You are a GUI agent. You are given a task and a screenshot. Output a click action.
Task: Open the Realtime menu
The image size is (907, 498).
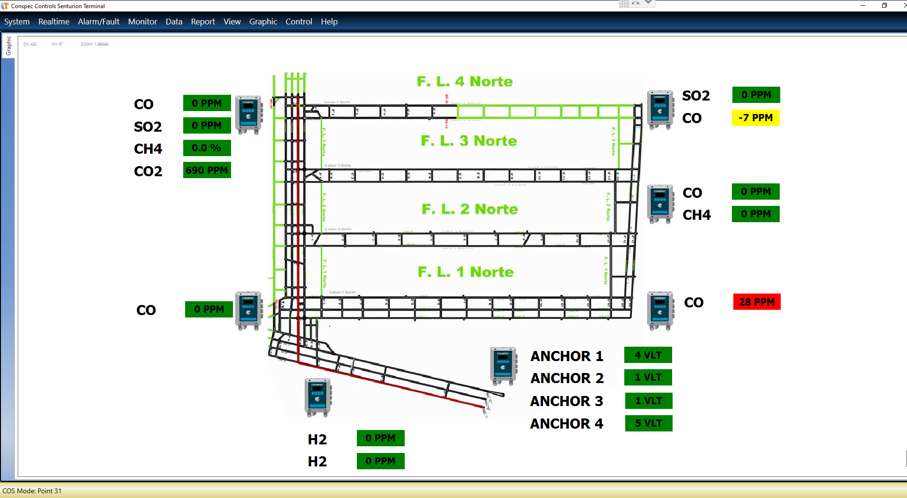click(54, 22)
